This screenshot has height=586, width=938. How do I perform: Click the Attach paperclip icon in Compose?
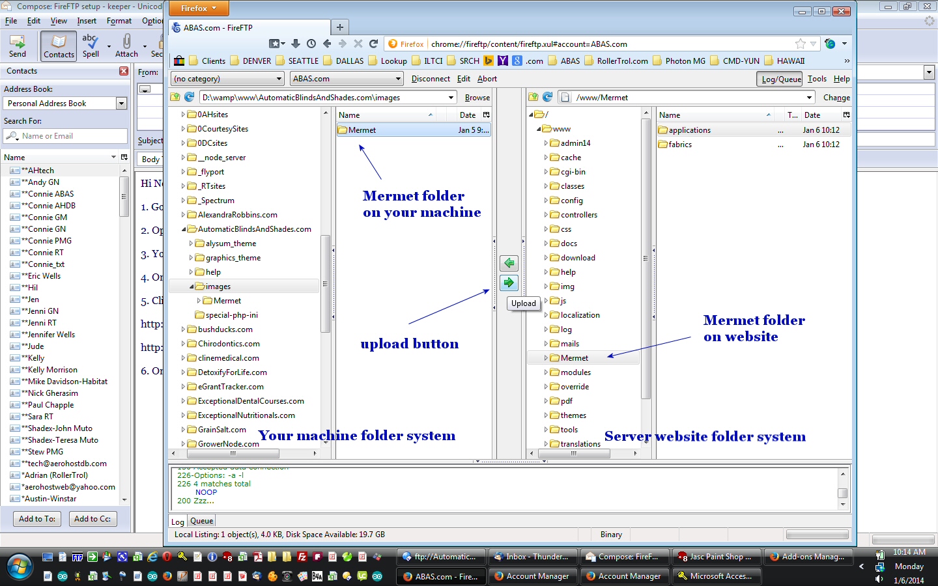tap(126, 42)
